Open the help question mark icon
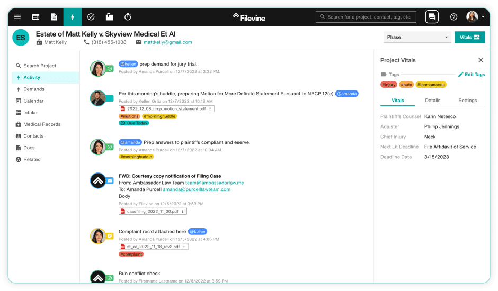 (454, 17)
